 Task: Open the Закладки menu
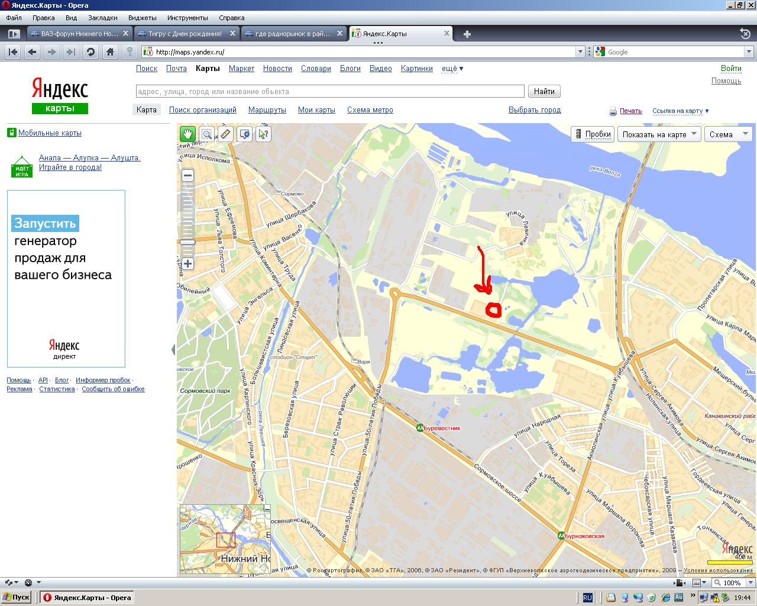pyautogui.click(x=103, y=18)
